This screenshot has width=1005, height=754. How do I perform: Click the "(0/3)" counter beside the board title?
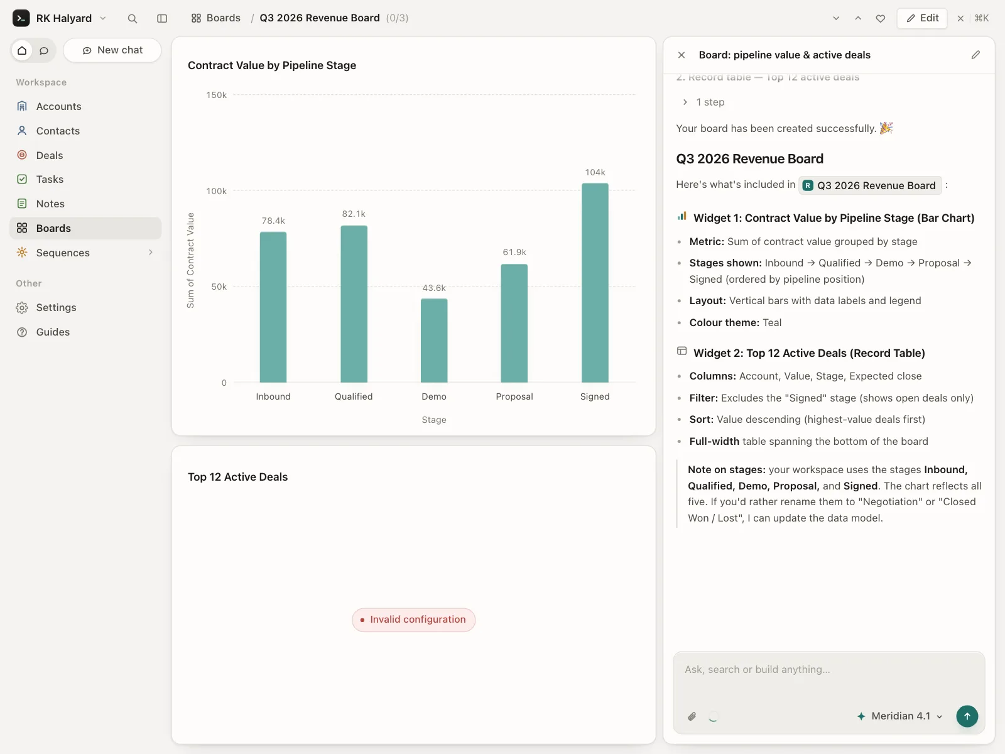point(397,18)
